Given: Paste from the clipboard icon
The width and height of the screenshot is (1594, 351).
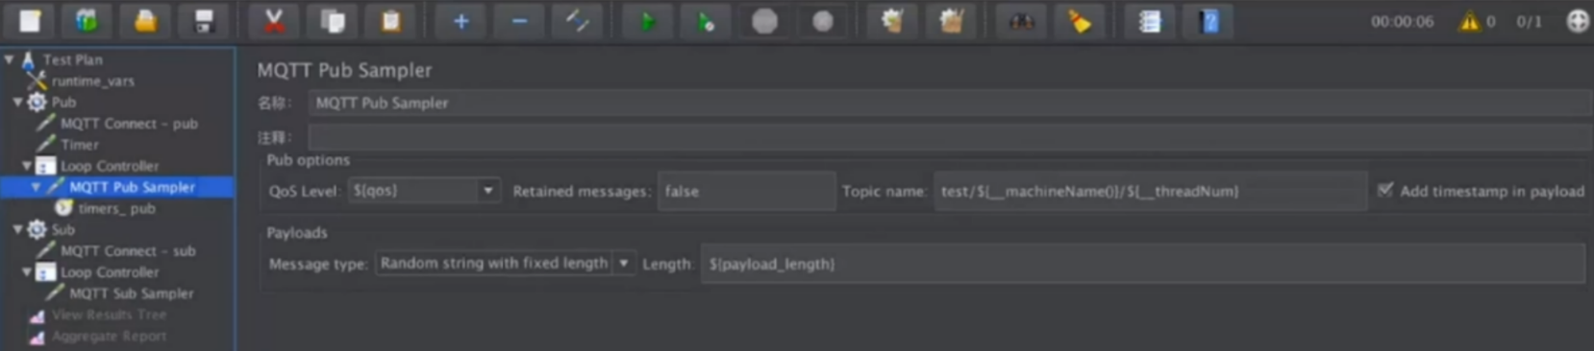Looking at the screenshot, I should [x=390, y=21].
